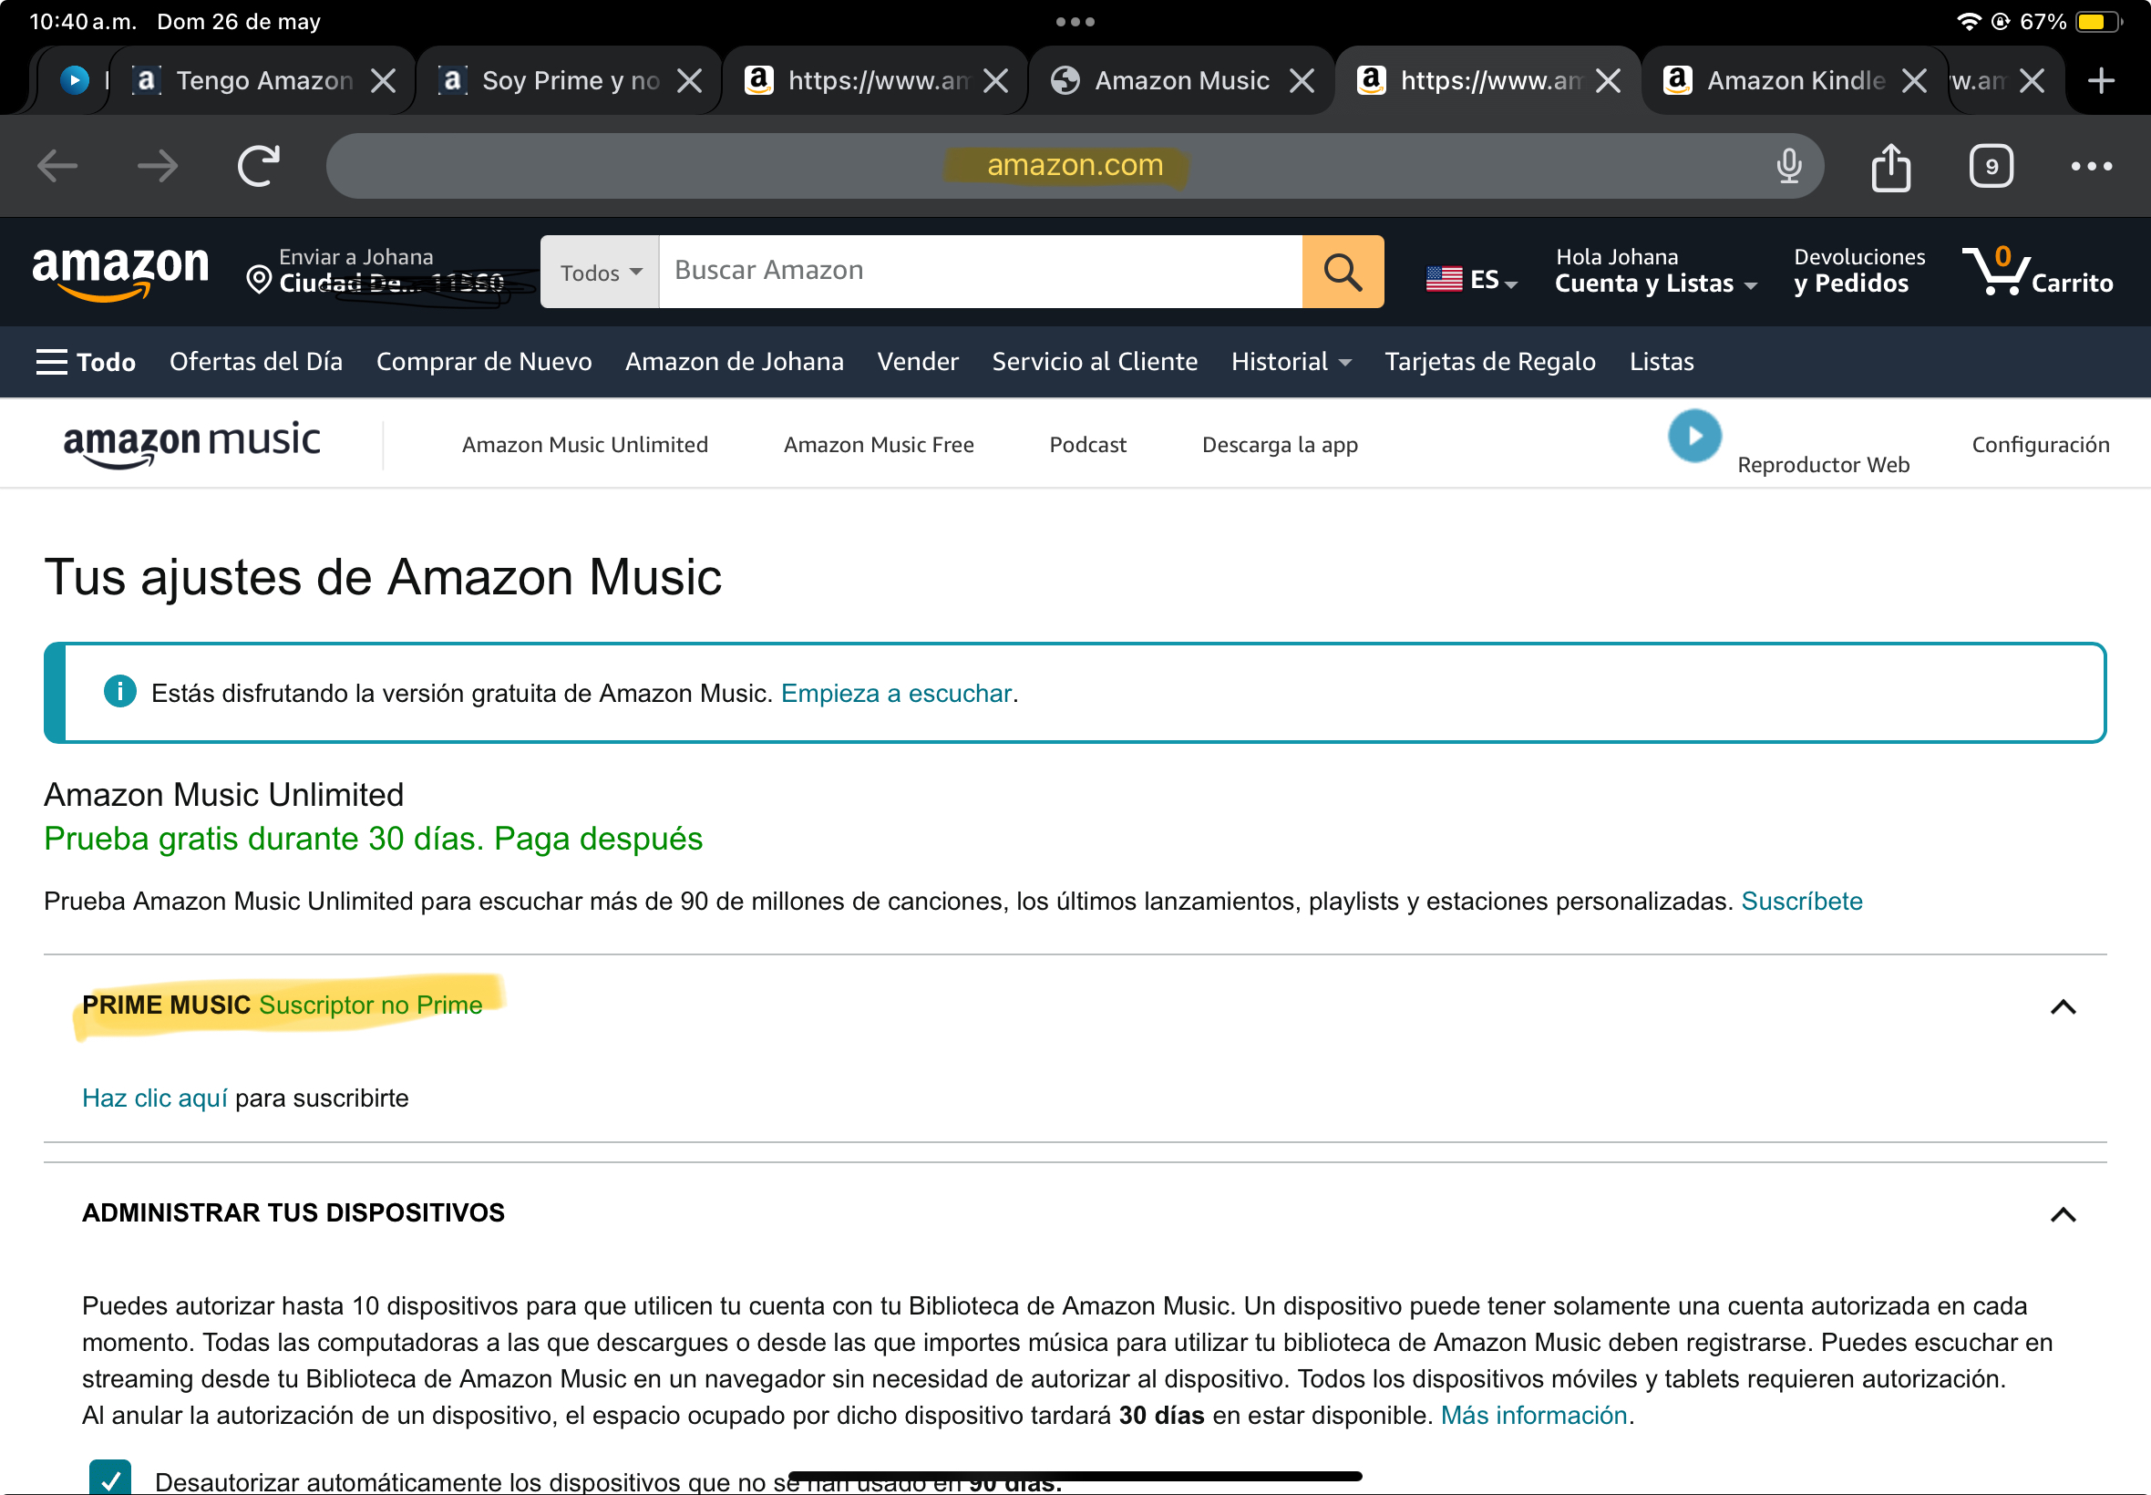This screenshot has height=1495, width=2151.
Task: Open the Todo hamburger menu
Action: tap(85, 362)
